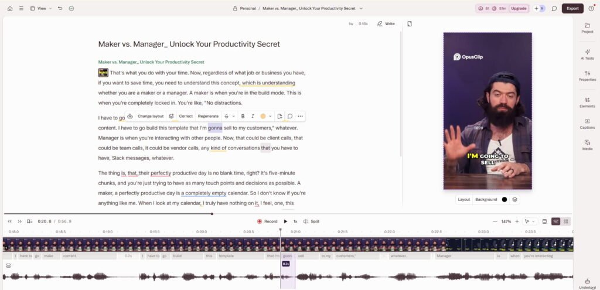
Task: Click the sync status checkmark icon
Action: 71,8
